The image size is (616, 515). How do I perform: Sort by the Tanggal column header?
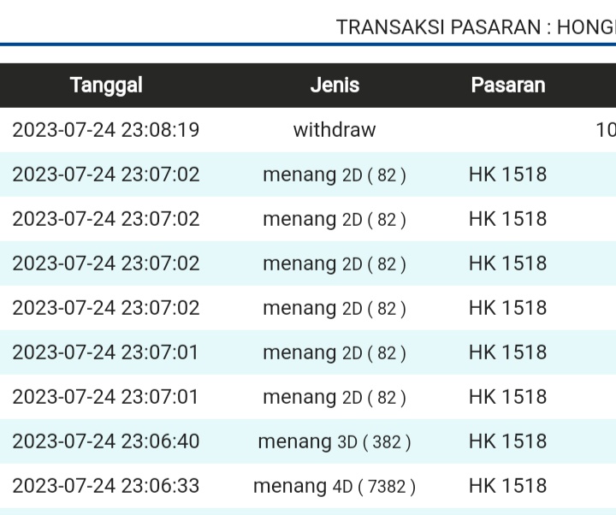[x=106, y=86]
